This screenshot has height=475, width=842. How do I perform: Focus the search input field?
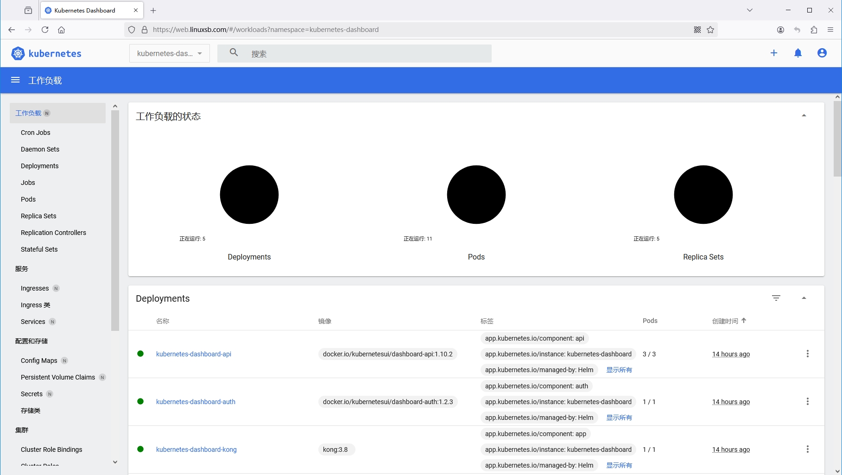tap(355, 53)
